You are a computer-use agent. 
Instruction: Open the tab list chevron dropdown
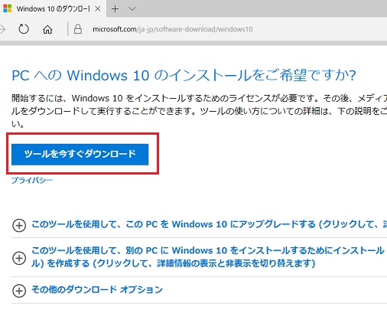[x=132, y=9]
